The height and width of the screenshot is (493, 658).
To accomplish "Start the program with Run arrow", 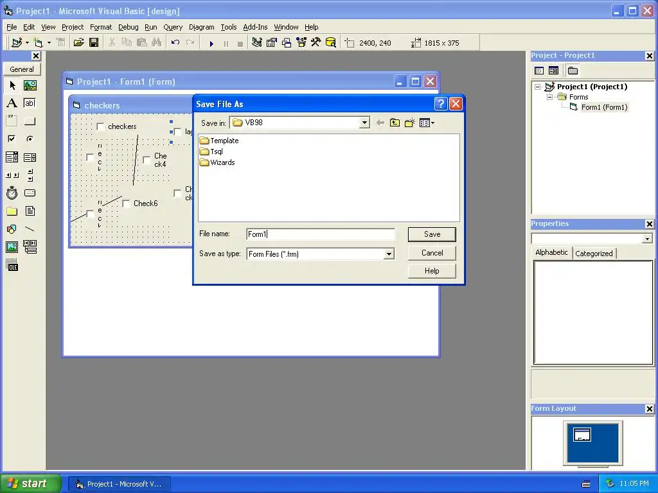I will coord(211,43).
